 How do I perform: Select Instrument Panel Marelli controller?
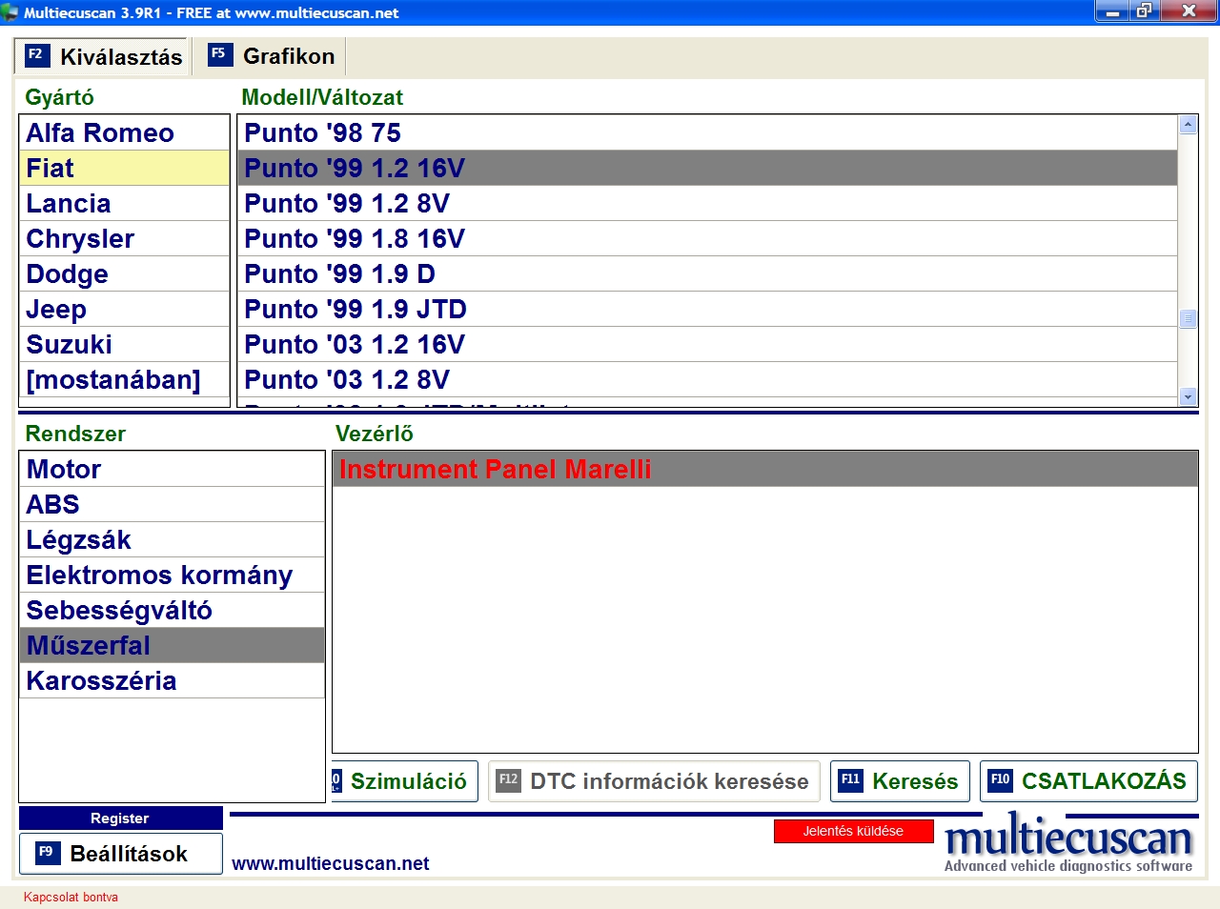click(x=764, y=469)
